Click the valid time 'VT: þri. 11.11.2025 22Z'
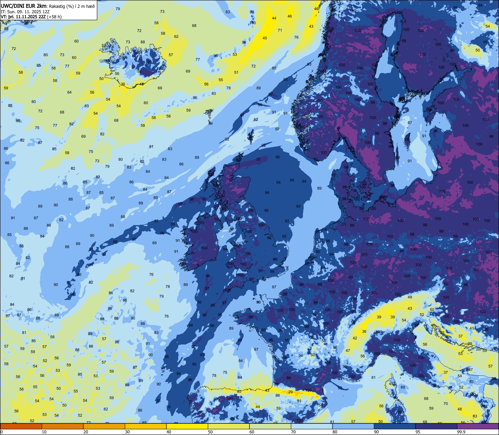Viewport: 499px width, 435px height. (x=24, y=17)
